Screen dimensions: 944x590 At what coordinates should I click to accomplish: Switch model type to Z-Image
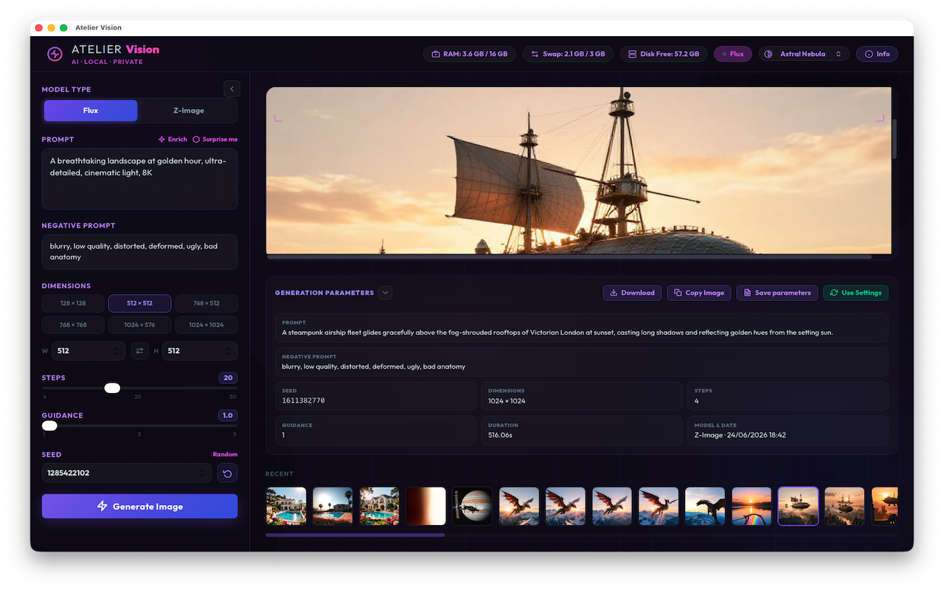tap(188, 111)
